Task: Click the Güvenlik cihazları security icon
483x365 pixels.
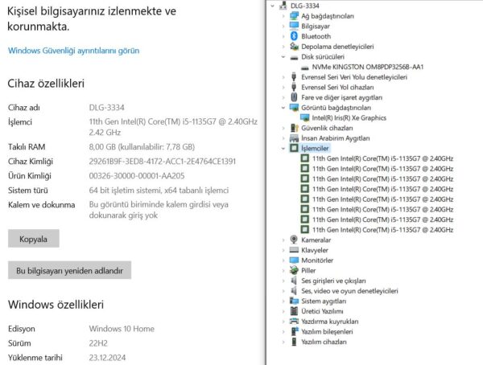Action: 294,128
